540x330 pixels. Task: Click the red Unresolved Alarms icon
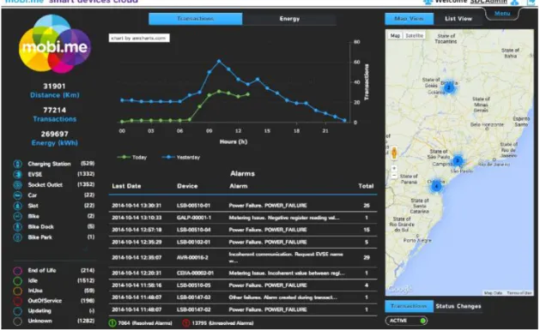point(186,323)
